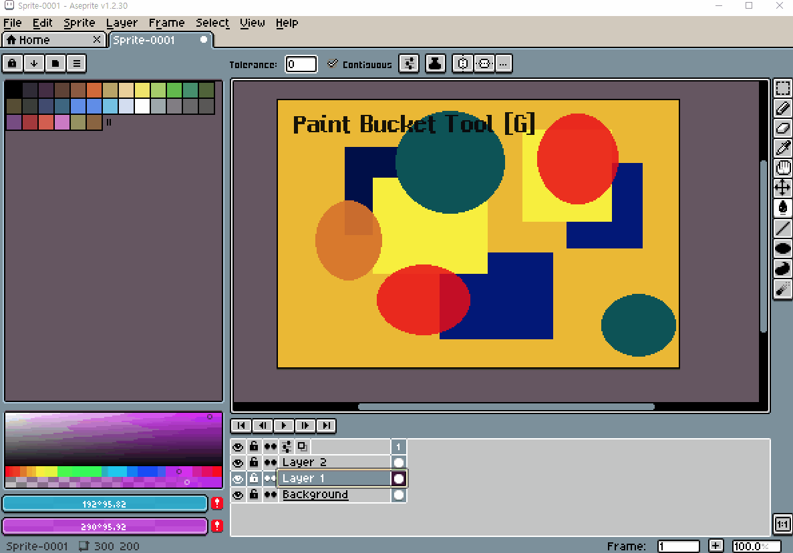Select the Pencil tool
The image size is (793, 553).
pyautogui.click(x=782, y=108)
